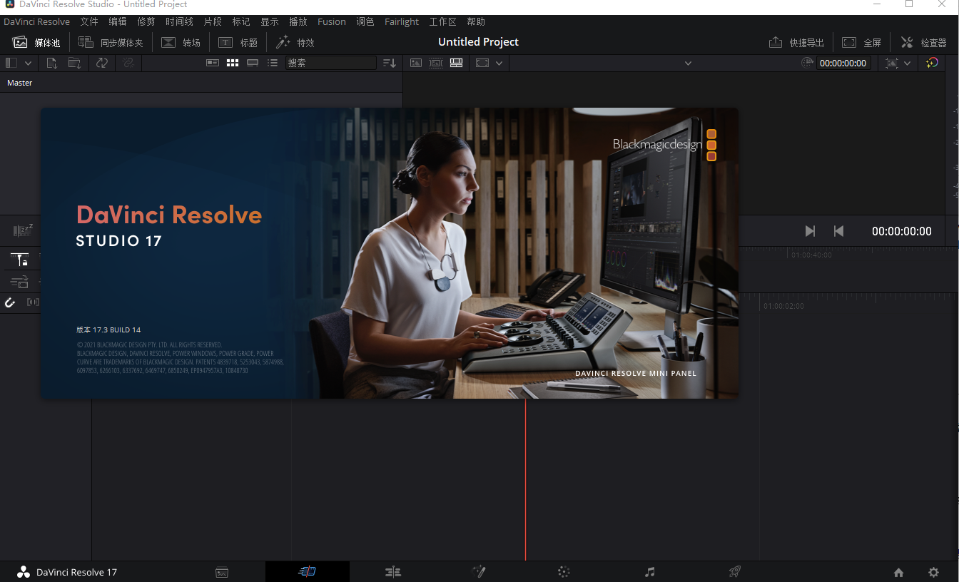Switch media pool to list view

coord(273,63)
